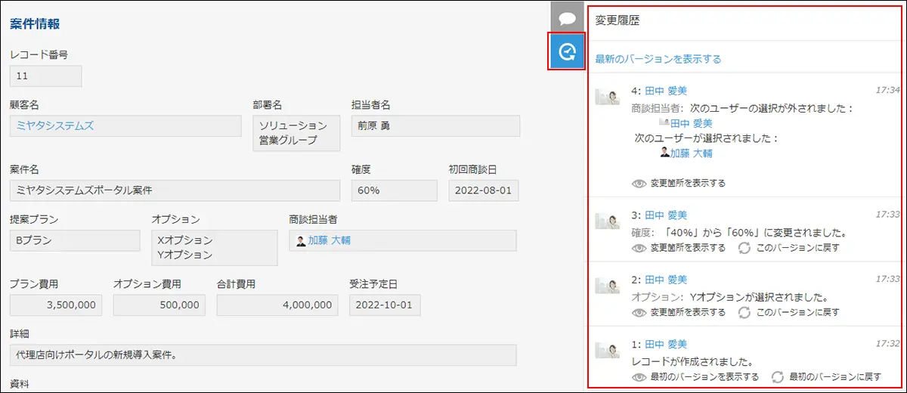
Task: Click 加藤 大輔 link in change history
Action: coord(691,153)
